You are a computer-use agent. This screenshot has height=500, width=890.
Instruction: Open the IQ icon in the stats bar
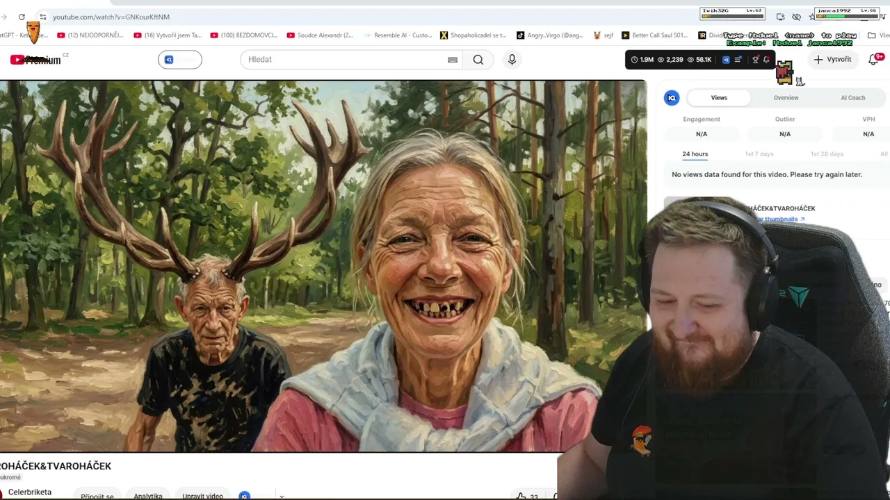click(726, 60)
